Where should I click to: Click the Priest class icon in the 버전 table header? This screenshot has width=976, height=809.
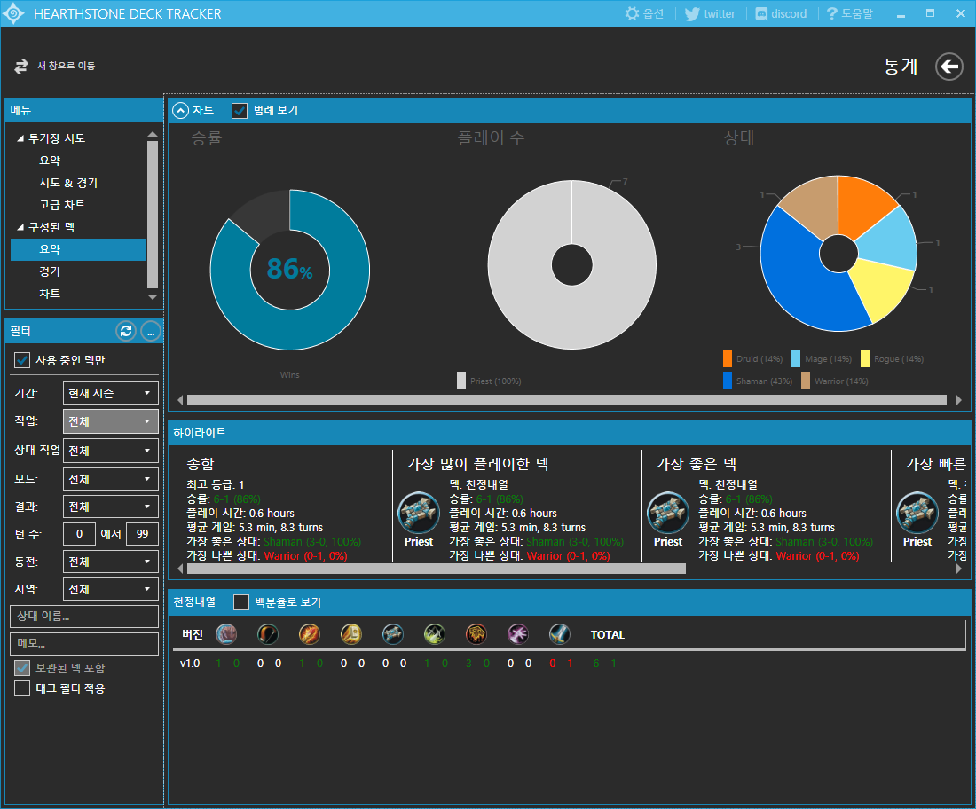click(x=393, y=634)
